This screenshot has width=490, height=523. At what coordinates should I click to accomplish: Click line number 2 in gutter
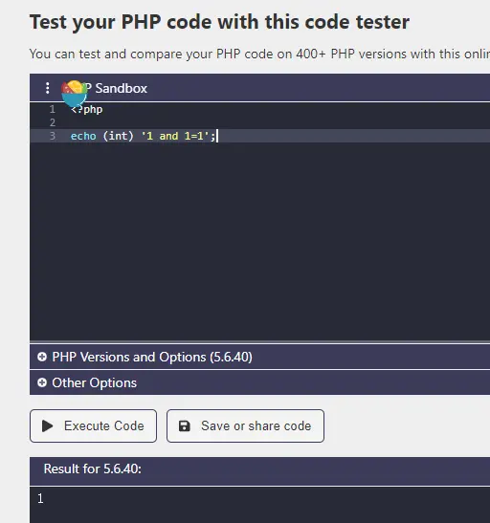(53, 122)
